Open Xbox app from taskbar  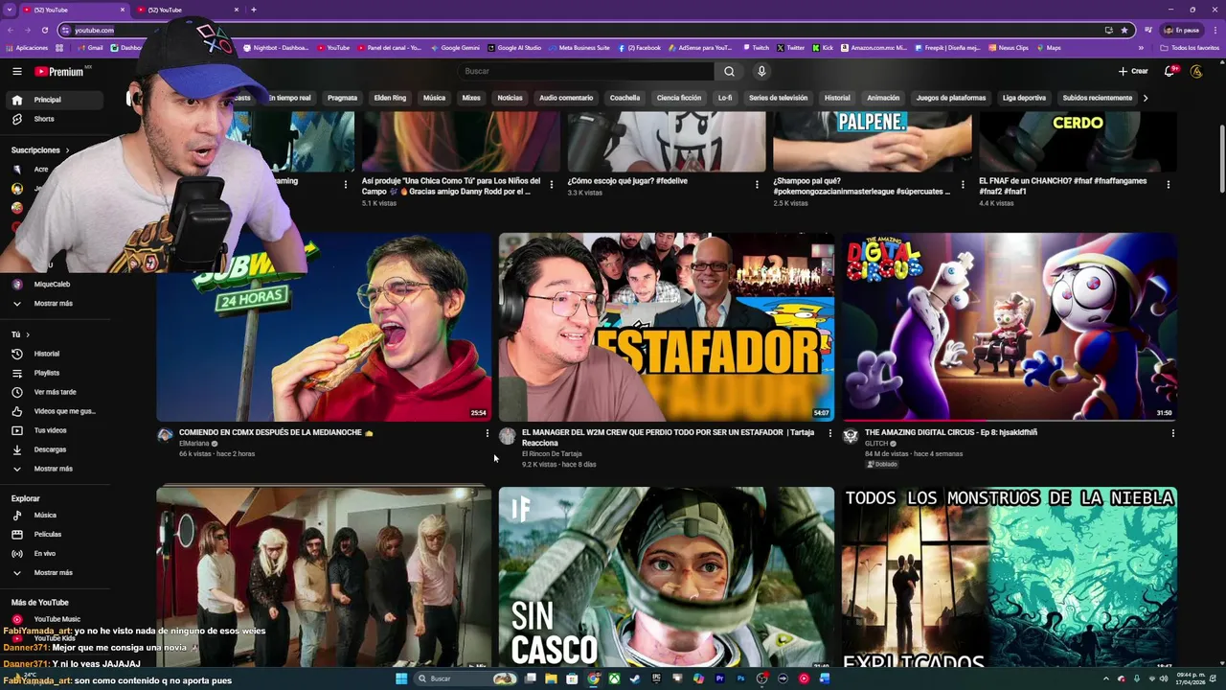point(614,678)
